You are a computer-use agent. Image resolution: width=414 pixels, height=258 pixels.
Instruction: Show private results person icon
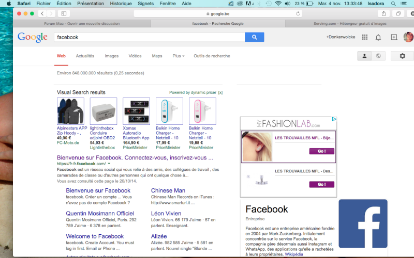point(364,56)
